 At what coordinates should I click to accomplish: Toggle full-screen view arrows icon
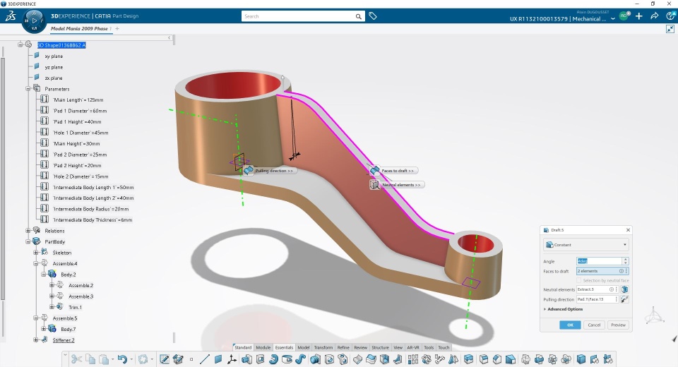tap(670, 29)
